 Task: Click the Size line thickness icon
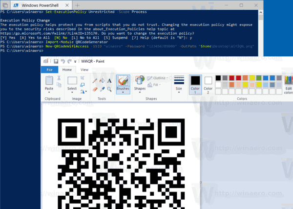(x=179, y=80)
